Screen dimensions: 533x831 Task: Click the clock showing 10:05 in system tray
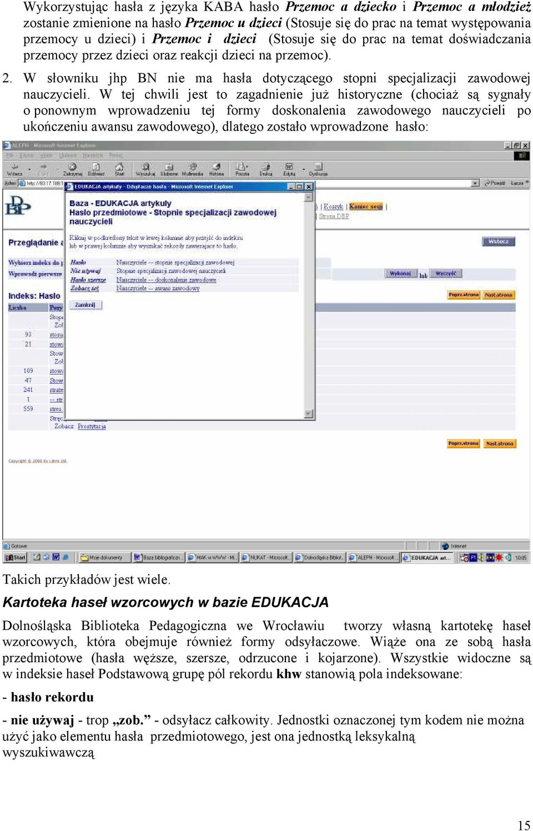[520, 557]
